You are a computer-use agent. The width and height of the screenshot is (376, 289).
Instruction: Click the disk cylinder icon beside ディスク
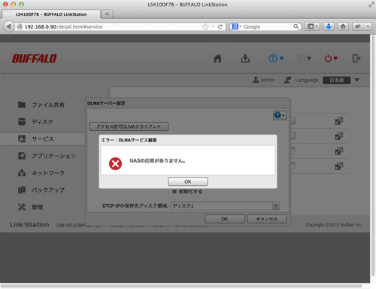[x=22, y=122]
